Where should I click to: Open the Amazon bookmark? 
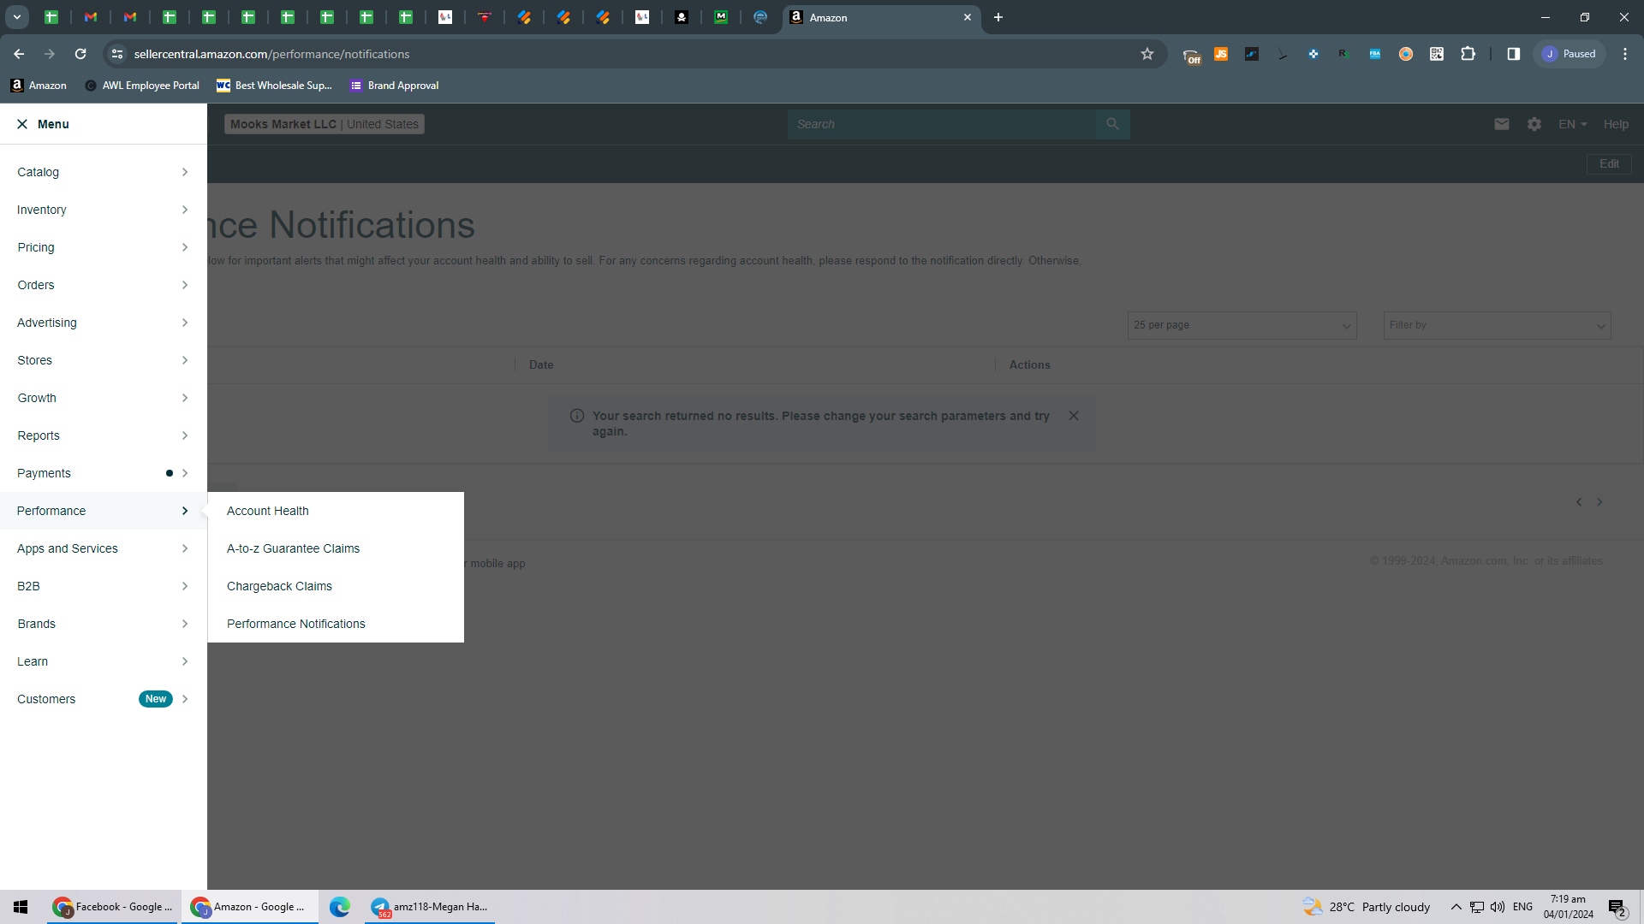click(39, 86)
